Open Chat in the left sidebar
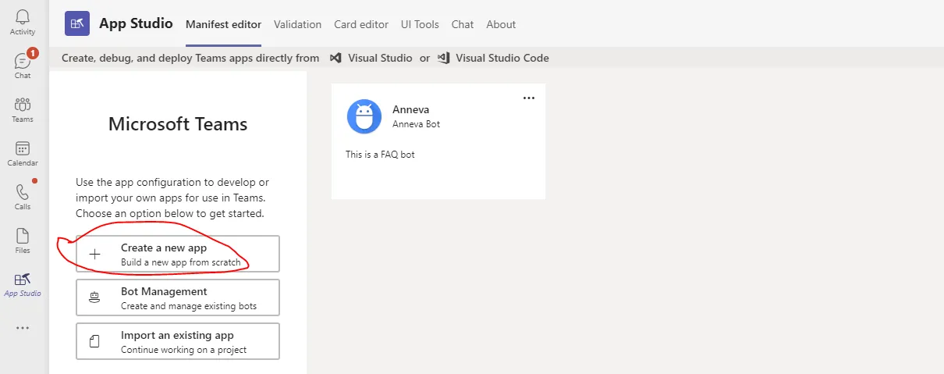This screenshot has width=944, height=374. click(x=23, y=65)
